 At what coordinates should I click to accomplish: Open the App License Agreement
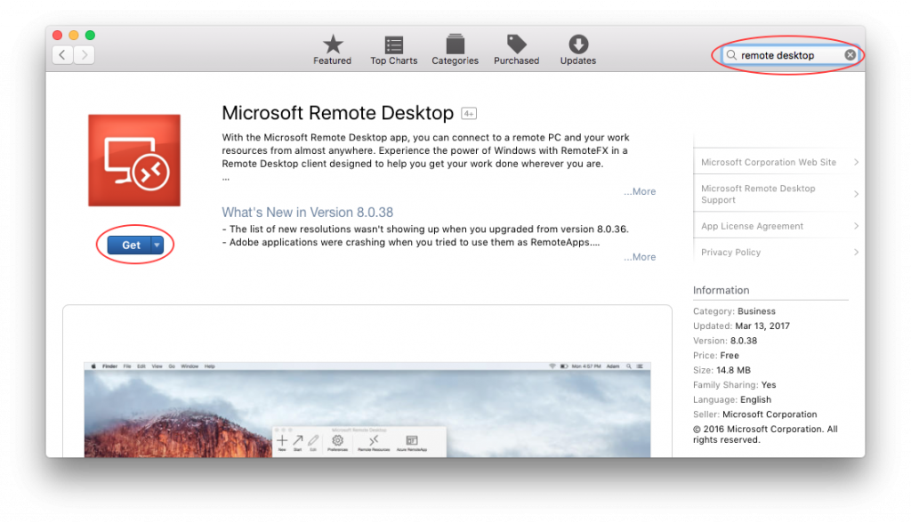click(x=776, y=226)
